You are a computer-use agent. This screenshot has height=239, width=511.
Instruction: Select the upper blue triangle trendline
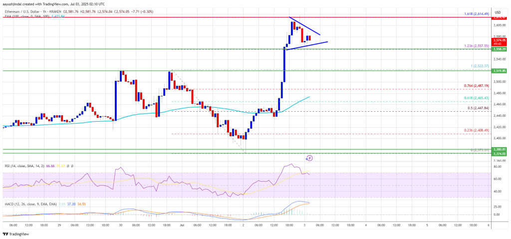(305, 26)
